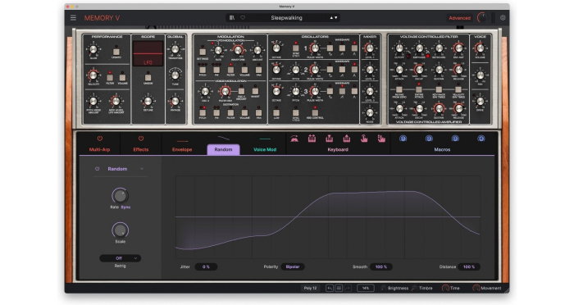Click the VCF Cutoff knob

(399, 48)
